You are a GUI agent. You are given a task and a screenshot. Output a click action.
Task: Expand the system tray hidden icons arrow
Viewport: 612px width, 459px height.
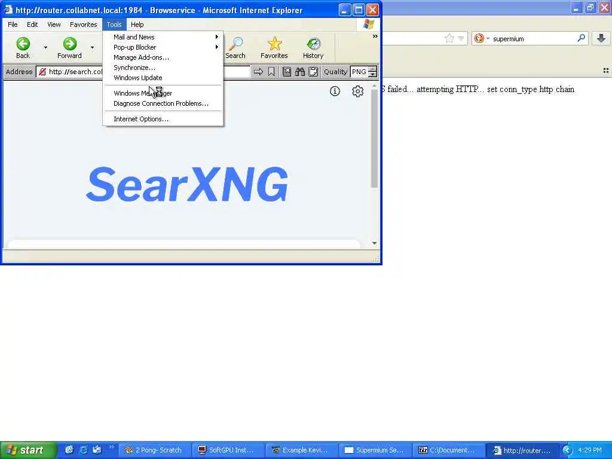pos(567,450)
